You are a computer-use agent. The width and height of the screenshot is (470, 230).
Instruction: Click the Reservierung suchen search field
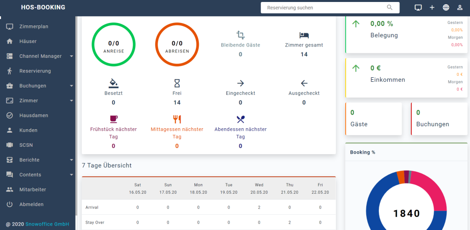coord(330,7)
